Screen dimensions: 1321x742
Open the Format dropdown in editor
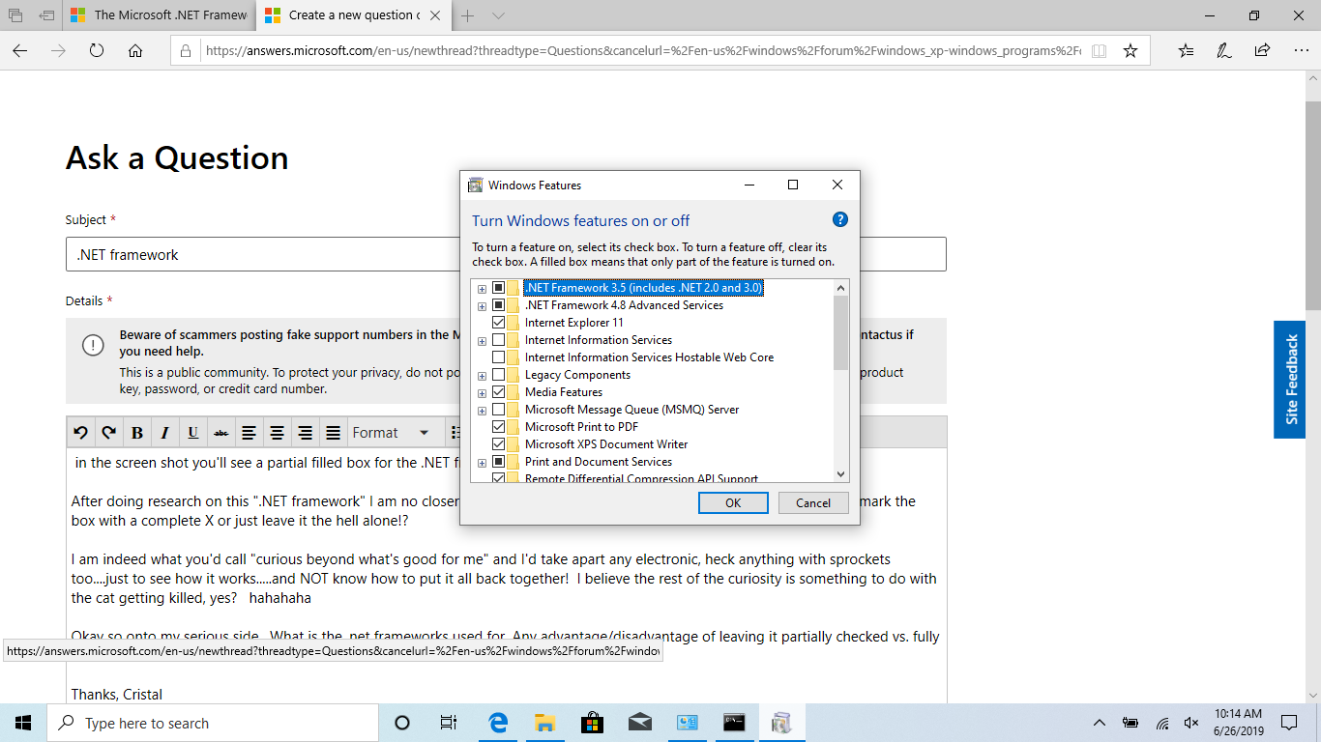coord(392,432)
